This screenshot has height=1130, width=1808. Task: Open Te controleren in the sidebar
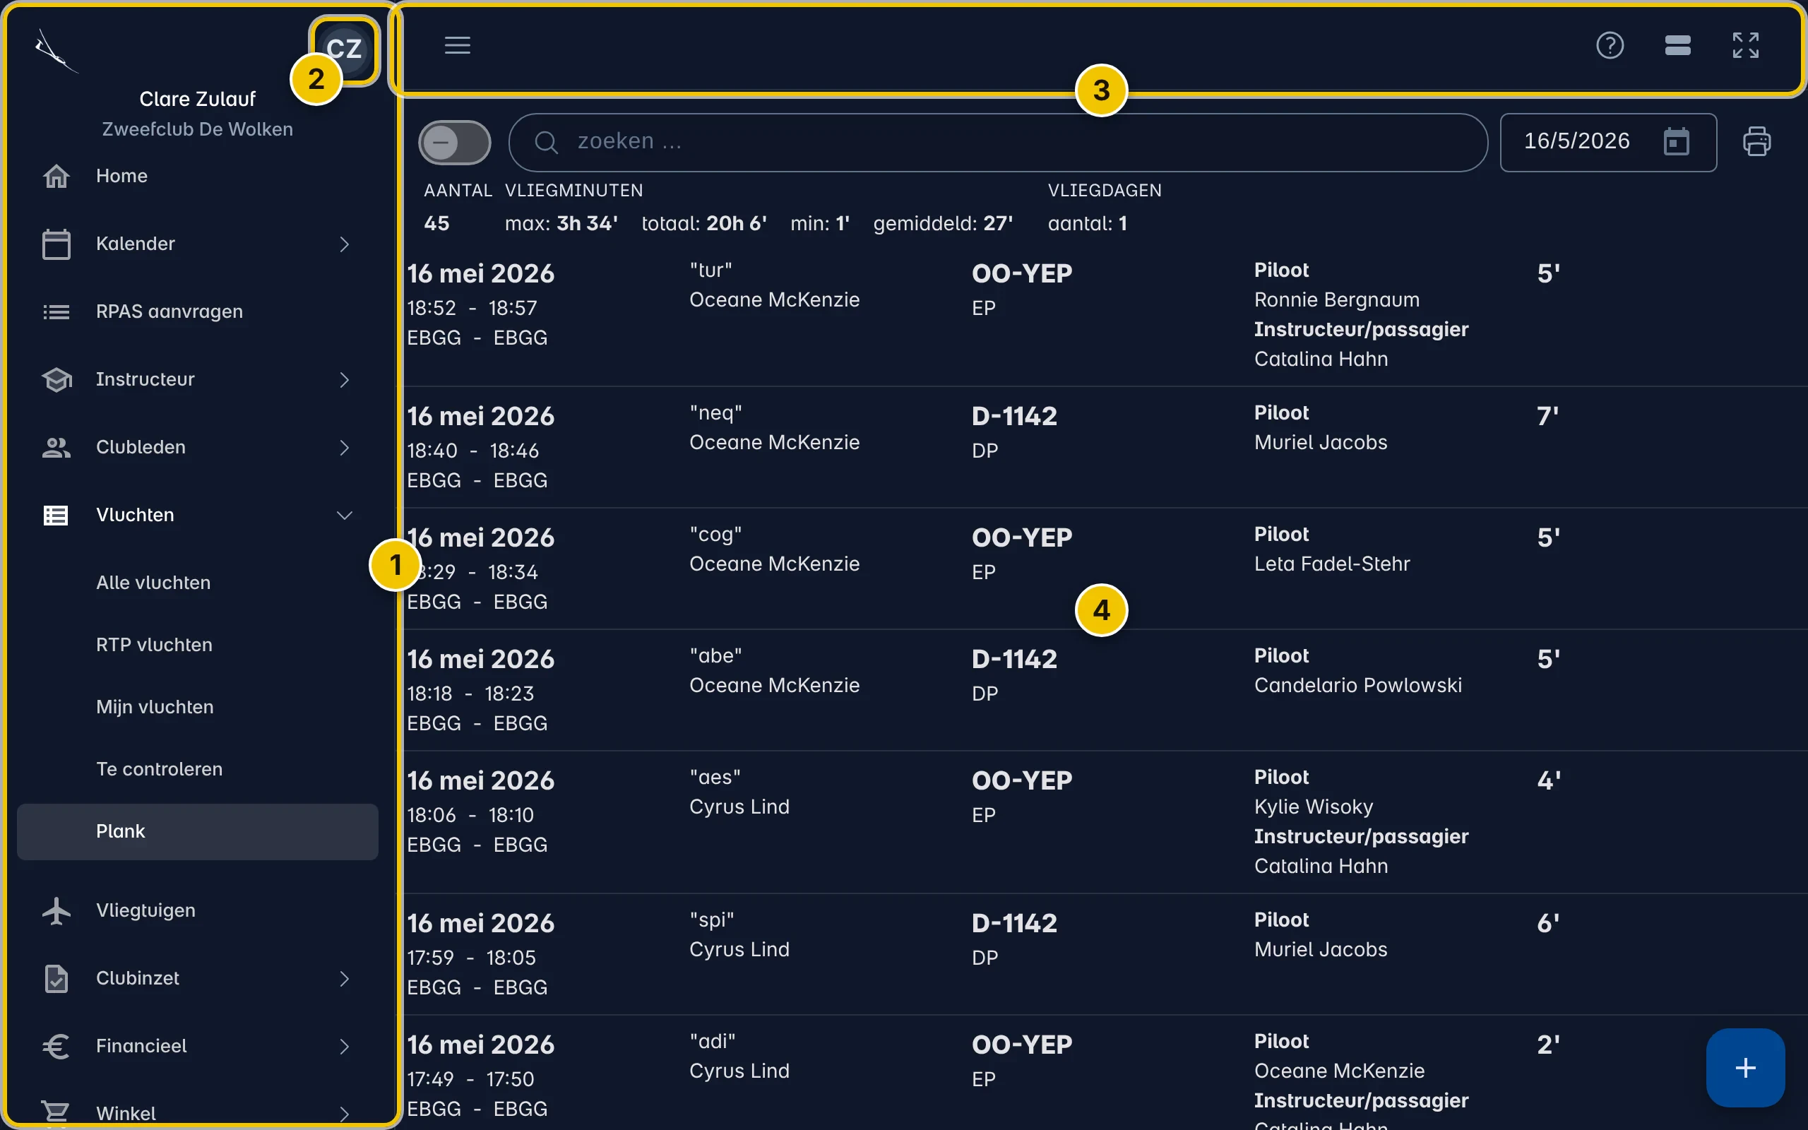click(197, 769)
